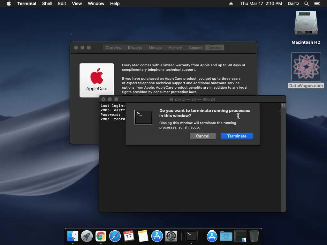Open the Shell menu
The width and height of the screenshot is (327, 245).
(x=47, y=4)
